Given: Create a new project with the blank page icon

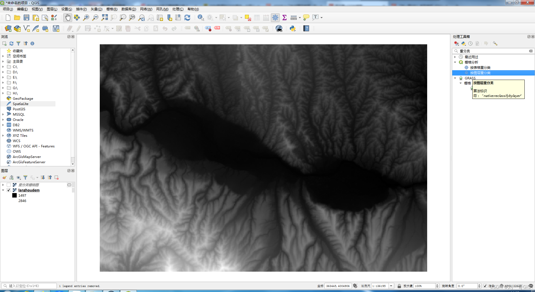Looking at the screenshot, I should tap(8, 18).
